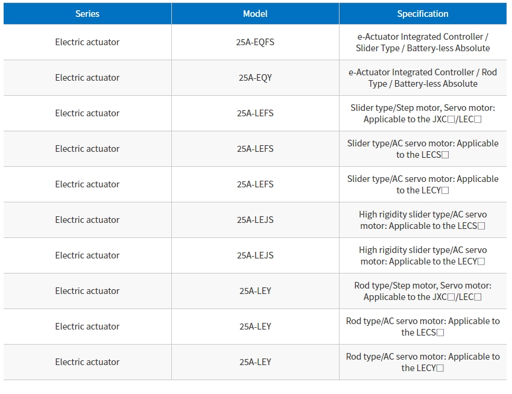512x394 pixels.
Task: Click 25A-LEJS model in the LECS row
Action: (255, 220)
